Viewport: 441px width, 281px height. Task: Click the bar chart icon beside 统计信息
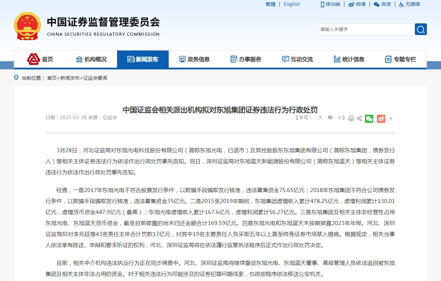337,59
